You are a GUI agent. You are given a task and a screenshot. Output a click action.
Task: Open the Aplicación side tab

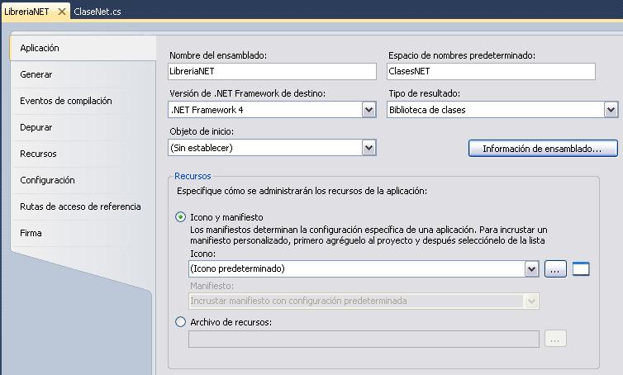[x=83, y=48]
